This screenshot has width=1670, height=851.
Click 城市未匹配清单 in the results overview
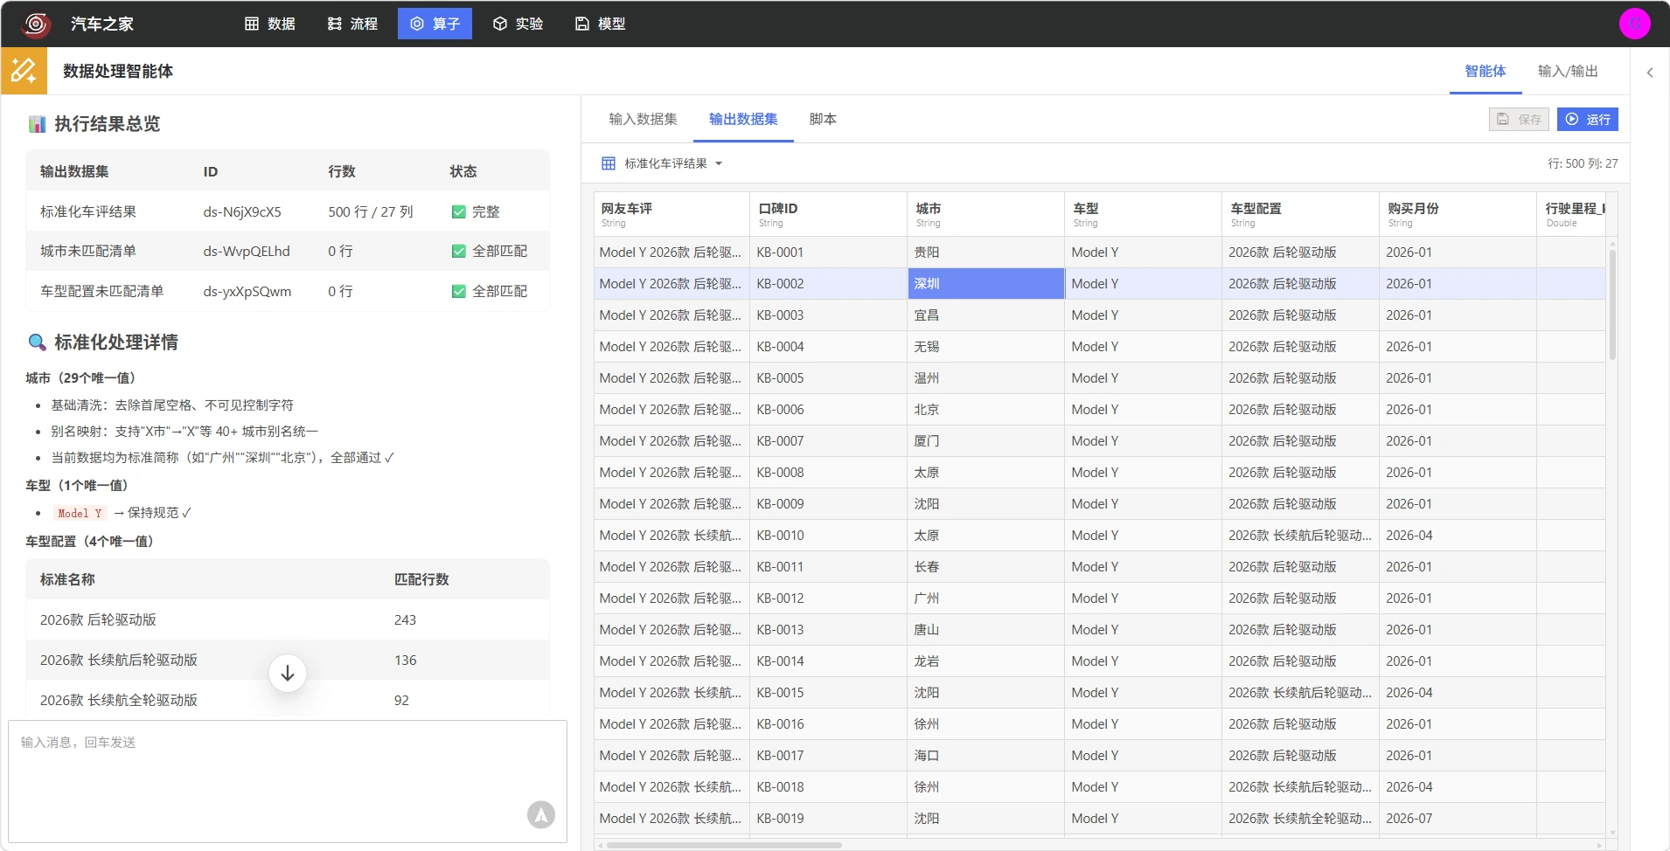pyautogui.click(x=88, y=252)
